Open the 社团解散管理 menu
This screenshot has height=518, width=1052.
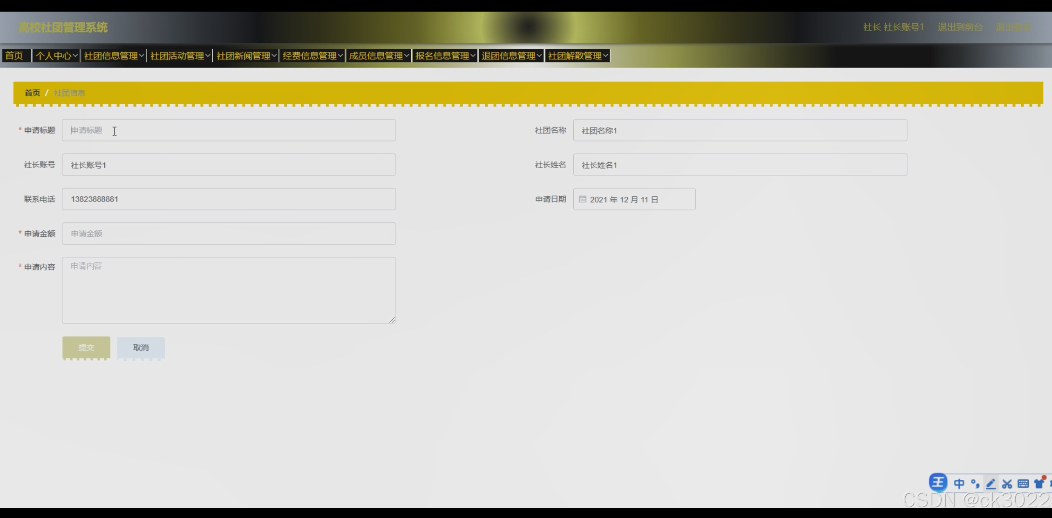pos(577,56)
